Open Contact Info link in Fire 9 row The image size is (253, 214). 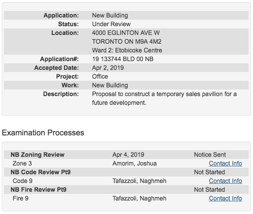click(225, 198)
